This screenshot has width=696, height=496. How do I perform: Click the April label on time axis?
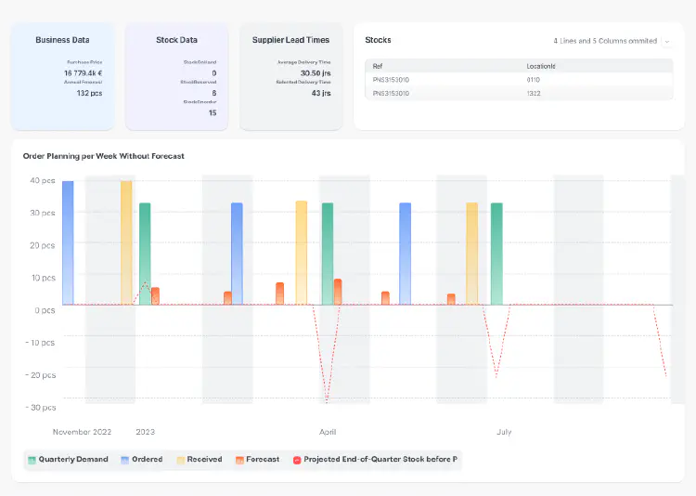328,432
